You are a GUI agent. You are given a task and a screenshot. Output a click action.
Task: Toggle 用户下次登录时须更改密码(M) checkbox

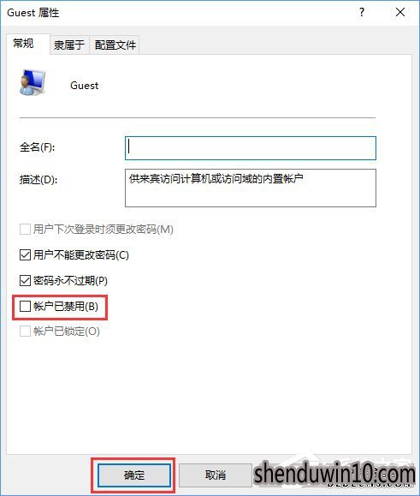[25, 229]
